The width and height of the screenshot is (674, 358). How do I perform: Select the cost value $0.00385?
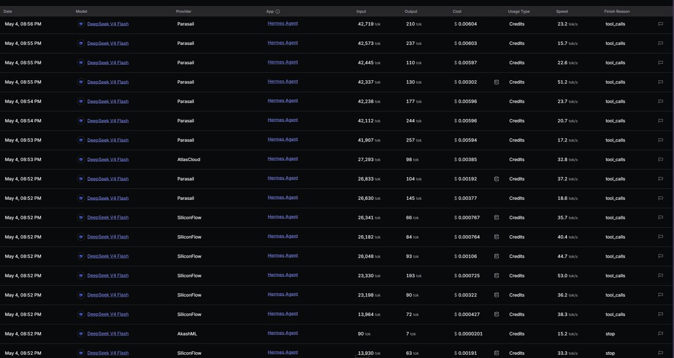pos(465,159)
